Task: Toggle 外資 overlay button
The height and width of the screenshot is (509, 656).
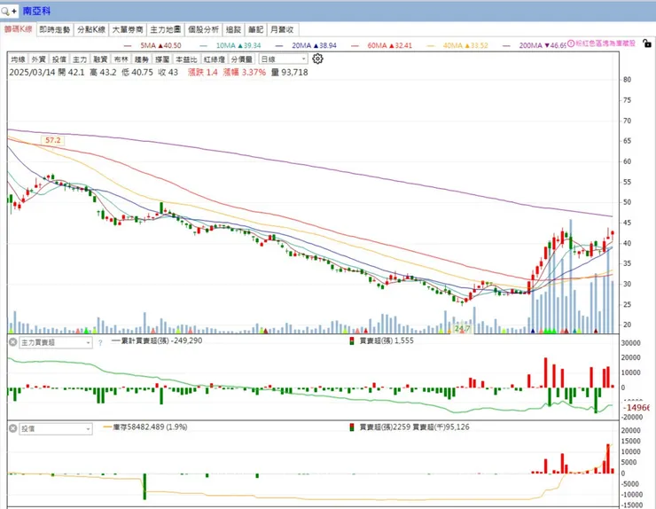Action: tap(39, 59)
